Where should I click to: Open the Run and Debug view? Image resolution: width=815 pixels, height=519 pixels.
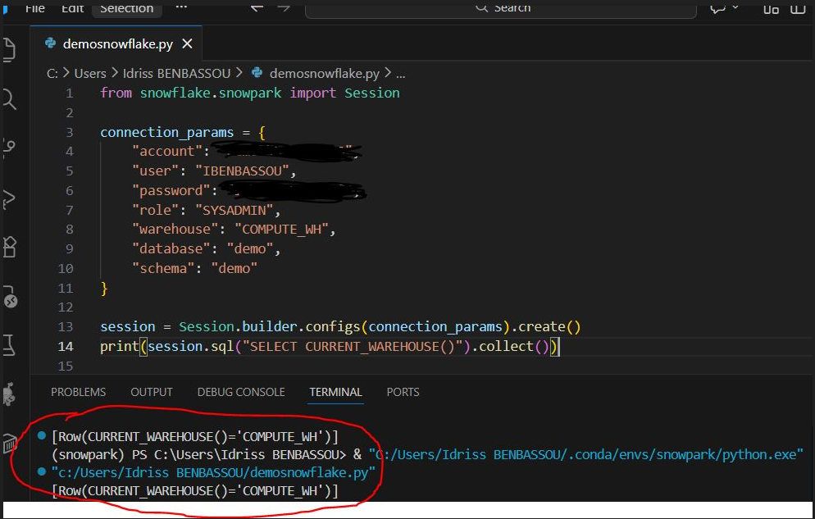[9, 198]
